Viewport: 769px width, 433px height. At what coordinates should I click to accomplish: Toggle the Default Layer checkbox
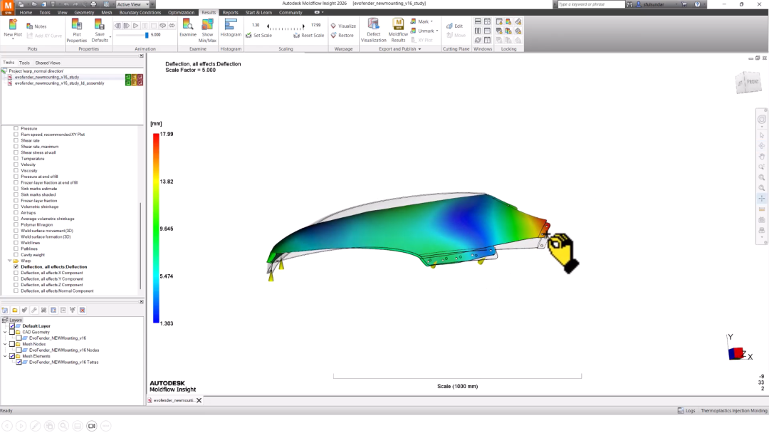point(12,326)
